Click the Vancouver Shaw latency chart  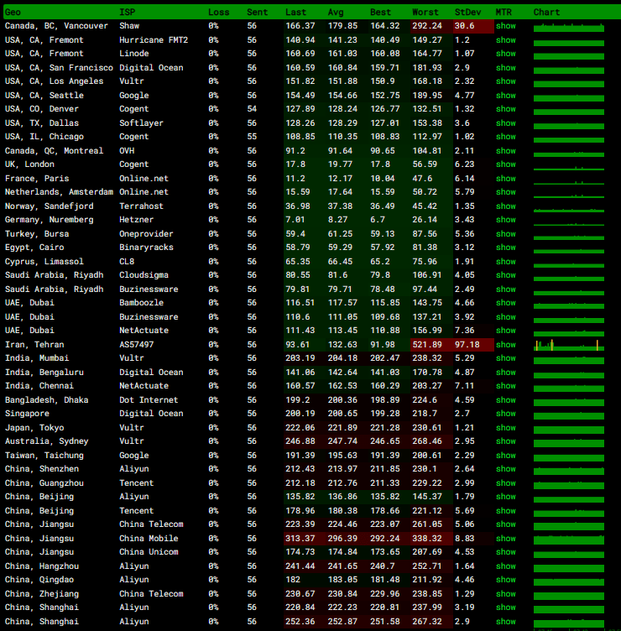pyautogui.click(x=569, y=28)
